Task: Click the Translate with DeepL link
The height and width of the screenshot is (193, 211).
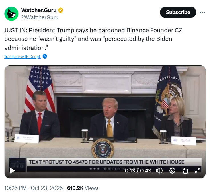Action: tap(22, 57)
